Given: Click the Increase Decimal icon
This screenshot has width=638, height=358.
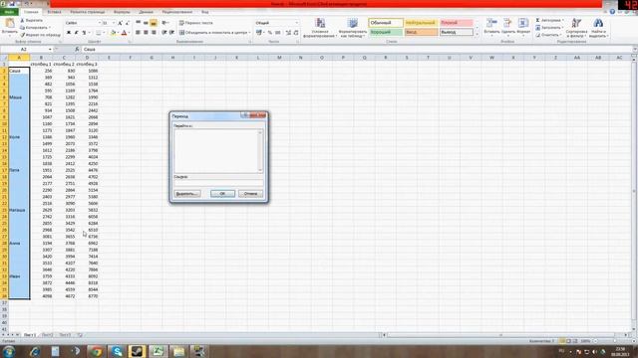Looking at the screenshot, I should [x=288, y=33].
